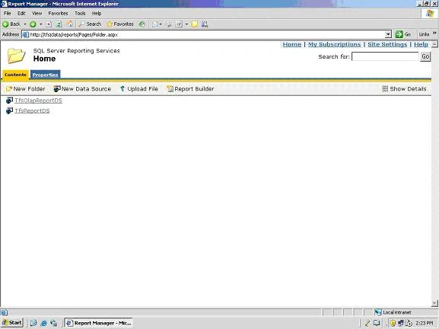
Task: Switch to the Properties tab
Action: tap(45, 75)
